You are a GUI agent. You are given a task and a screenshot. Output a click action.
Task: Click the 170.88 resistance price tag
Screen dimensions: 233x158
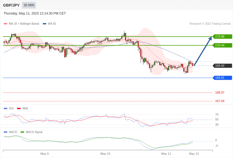pos(223,36)
